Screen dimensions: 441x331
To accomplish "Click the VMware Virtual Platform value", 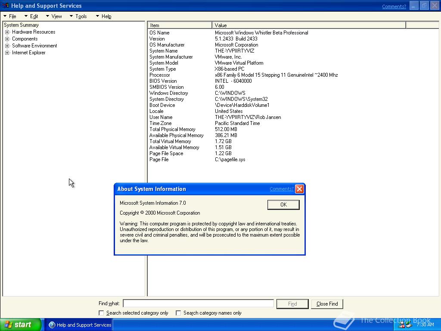I will coord(239,63).
